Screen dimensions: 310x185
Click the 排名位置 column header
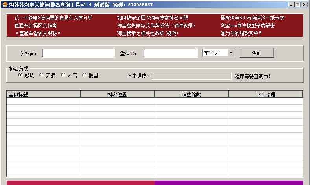point(118,94)
